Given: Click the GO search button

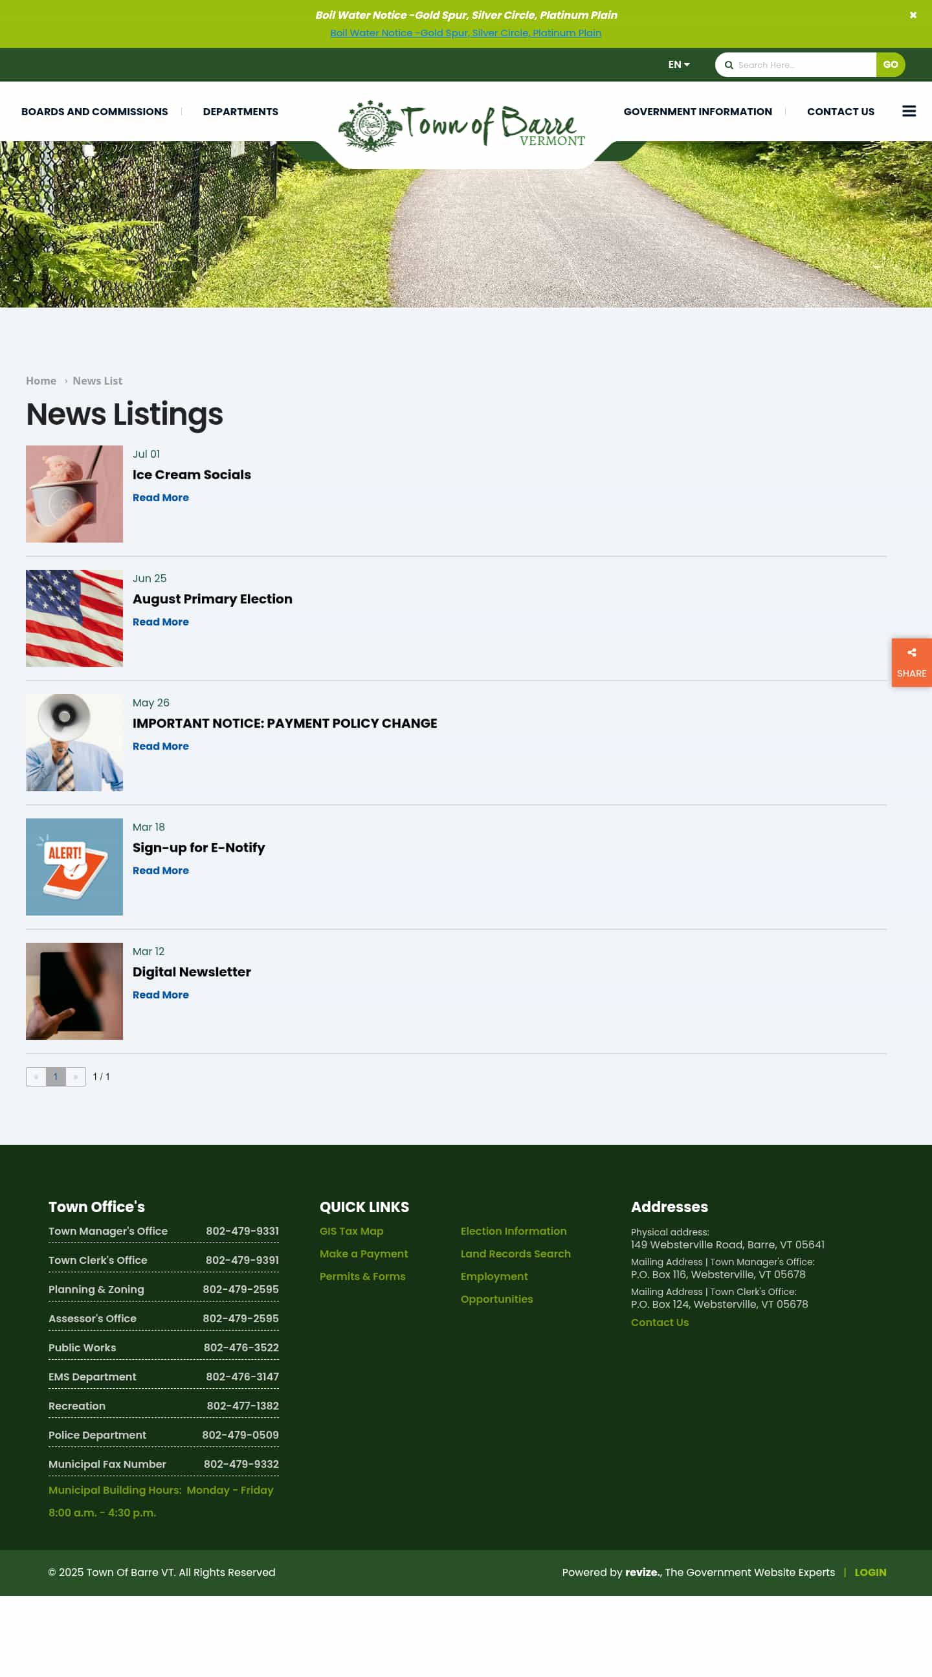Looking at the screenshot, I should click(x=890, y=65).
